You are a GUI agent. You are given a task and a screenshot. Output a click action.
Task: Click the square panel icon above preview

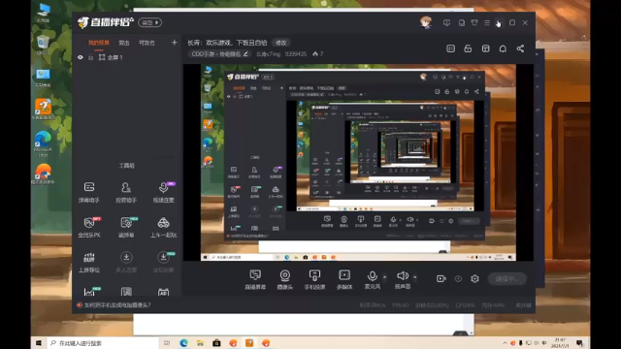[450, 48]
